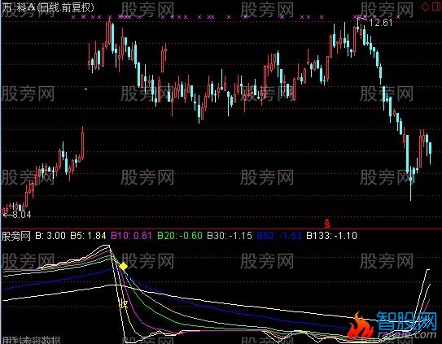Click the high price label 12.61

tap(381, 23)
